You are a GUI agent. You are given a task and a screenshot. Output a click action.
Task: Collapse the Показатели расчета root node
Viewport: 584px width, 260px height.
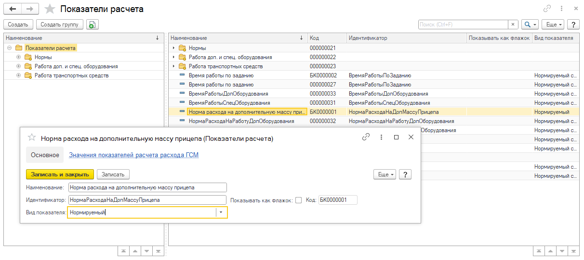point(9,48)
